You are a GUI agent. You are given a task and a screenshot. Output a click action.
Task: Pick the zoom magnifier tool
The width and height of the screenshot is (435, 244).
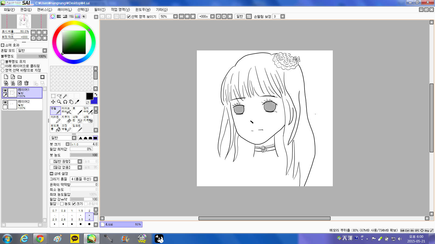click(x=59, y=102)
